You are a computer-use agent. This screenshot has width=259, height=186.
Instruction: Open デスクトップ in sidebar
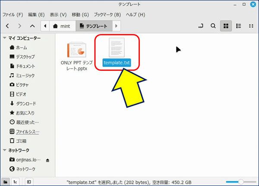[x=22, y=57]
